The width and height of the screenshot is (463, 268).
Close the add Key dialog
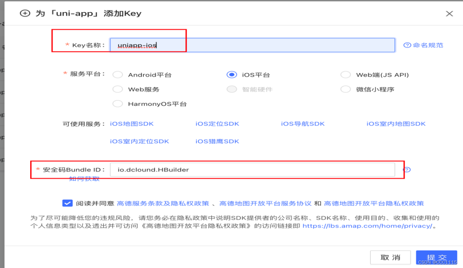pyautogui.click(x=449, y=14)
